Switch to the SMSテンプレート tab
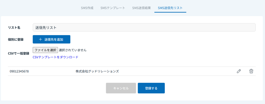 [x=113, y=8]
